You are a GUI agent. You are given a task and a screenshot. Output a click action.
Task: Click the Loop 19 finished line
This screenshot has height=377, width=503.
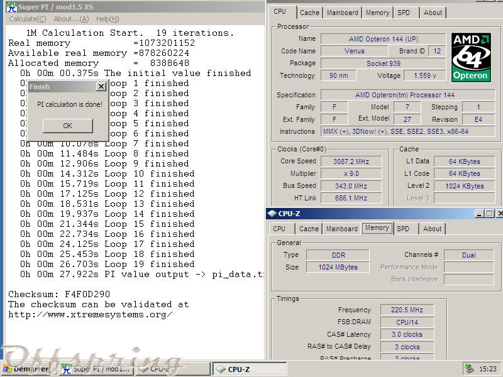click(x=107, y=264)
